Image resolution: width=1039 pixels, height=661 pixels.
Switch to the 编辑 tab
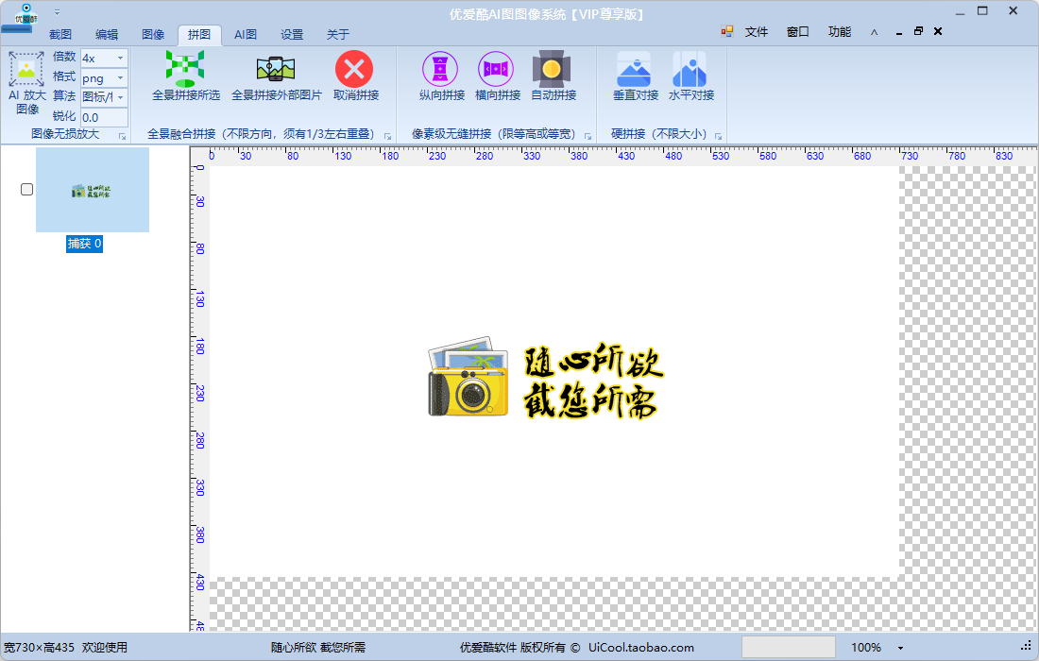(x=107, y=34)
